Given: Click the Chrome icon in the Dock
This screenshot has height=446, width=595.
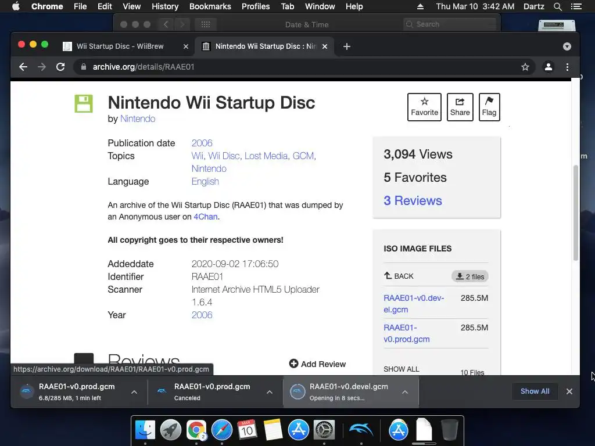Looking at the screenshot, I should (x=196, y=430).
